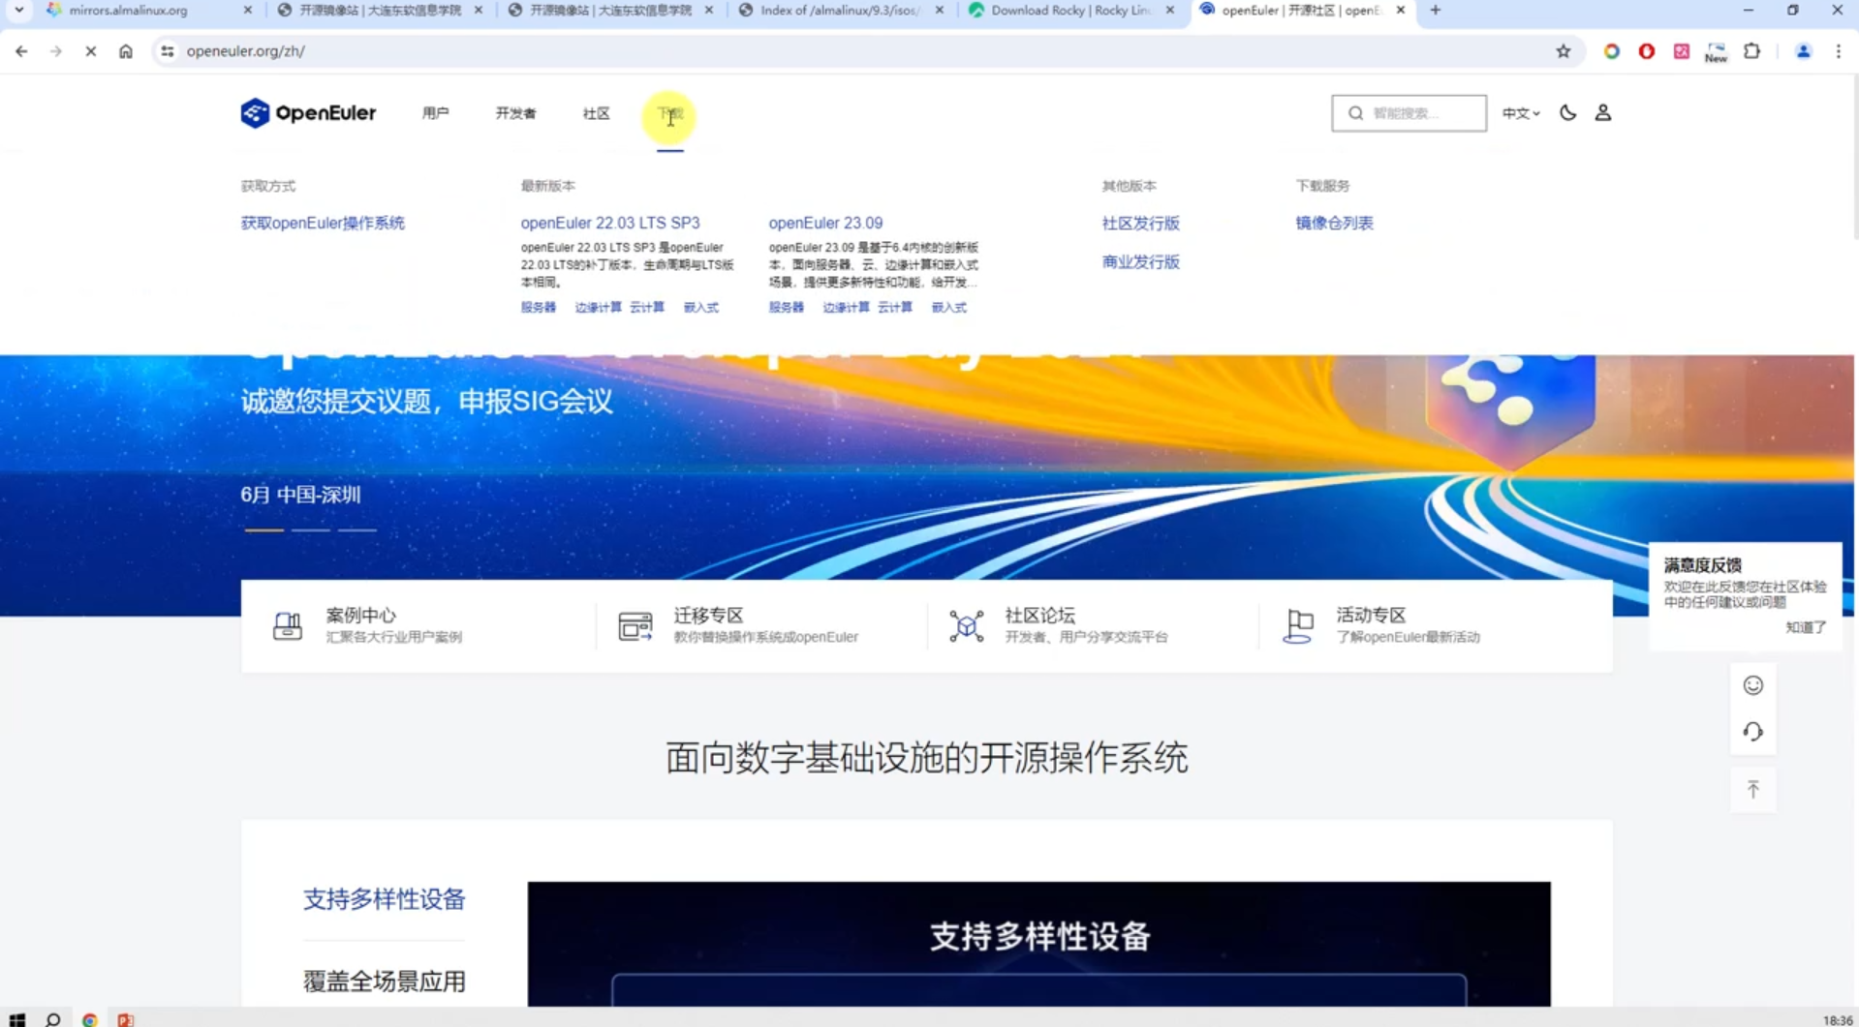Open 活动专区 card icon
Image resolution: width=1859 pixels, height=1027 pixels.
point(1298,626)
